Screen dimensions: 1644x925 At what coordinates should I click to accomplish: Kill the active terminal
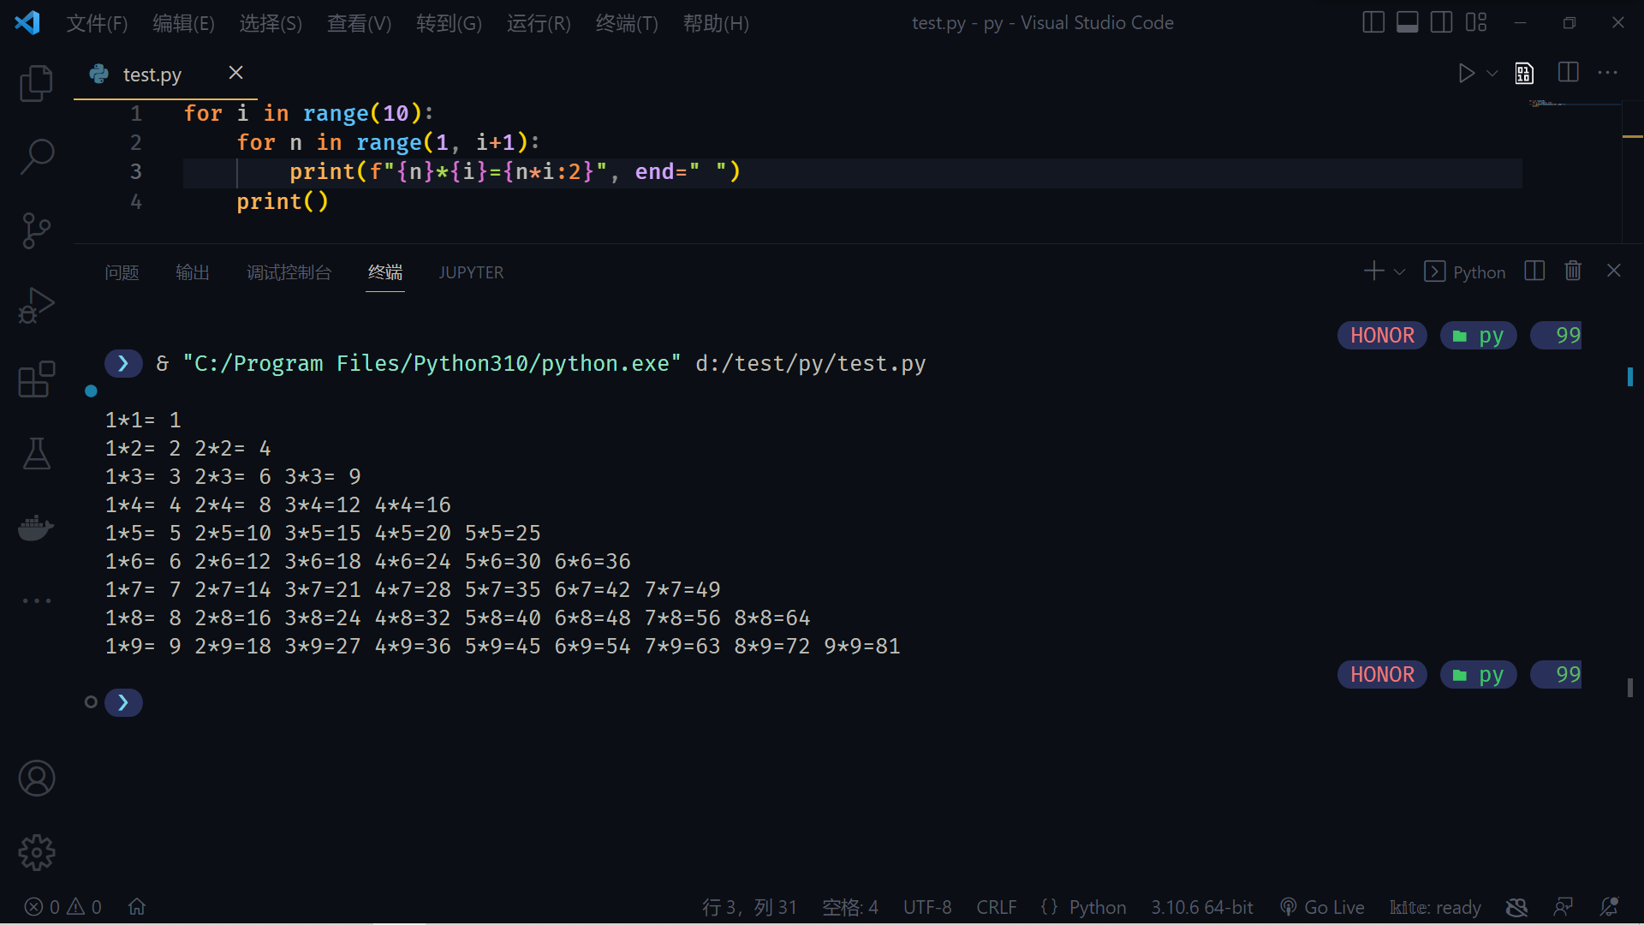pos(1573,271)
